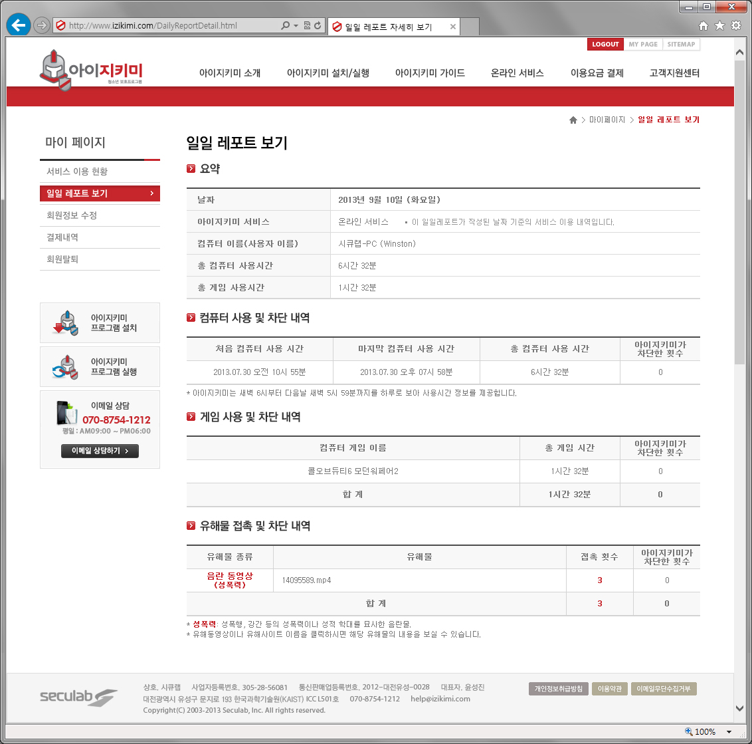Open the 14095589.mp4 harmful content link
This screenshot has height=744, width=752.
[x=306, y=580]
